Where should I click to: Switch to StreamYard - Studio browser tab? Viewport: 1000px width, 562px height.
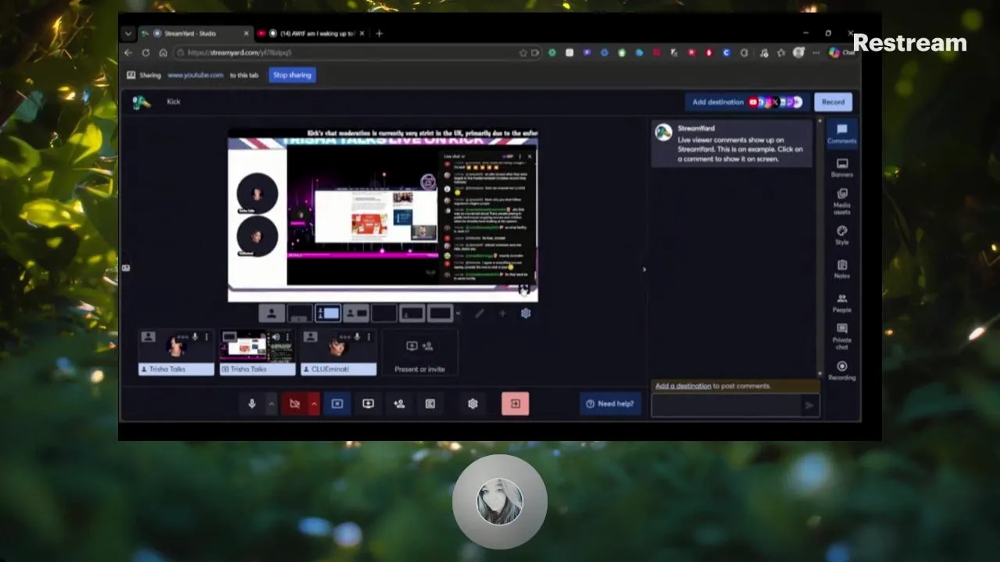pyautogui.click(x=192, y=34)
